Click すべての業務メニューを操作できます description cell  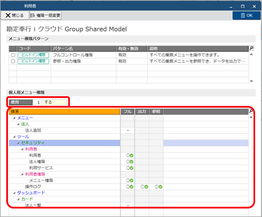pos(198,55)
